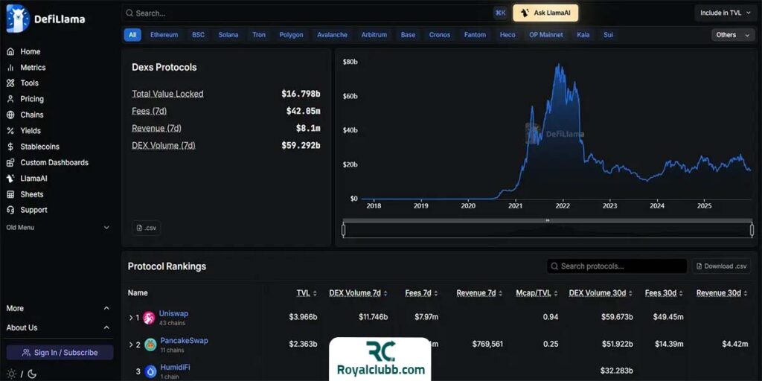Viewport: 762px width, 381px height.
Task: Click the Uniswap protocol logo
Action: 149,318
